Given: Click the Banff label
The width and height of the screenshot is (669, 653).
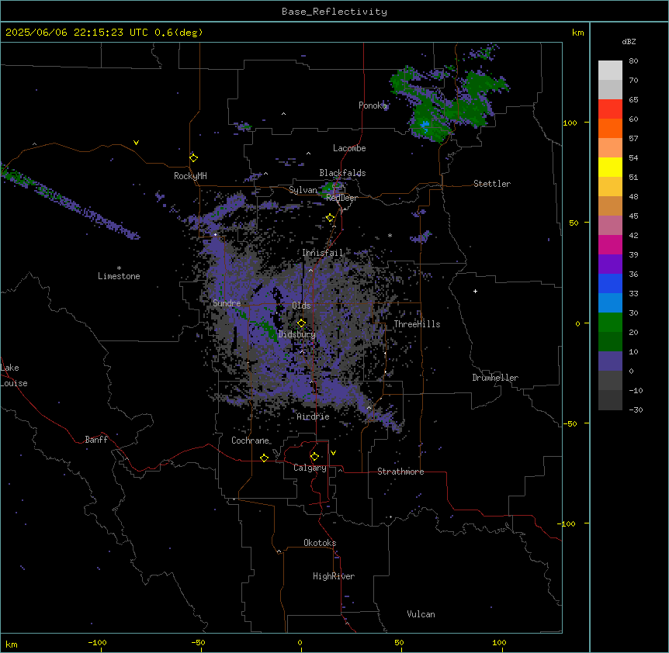Looking at the screenshot, I should point(96,440).
